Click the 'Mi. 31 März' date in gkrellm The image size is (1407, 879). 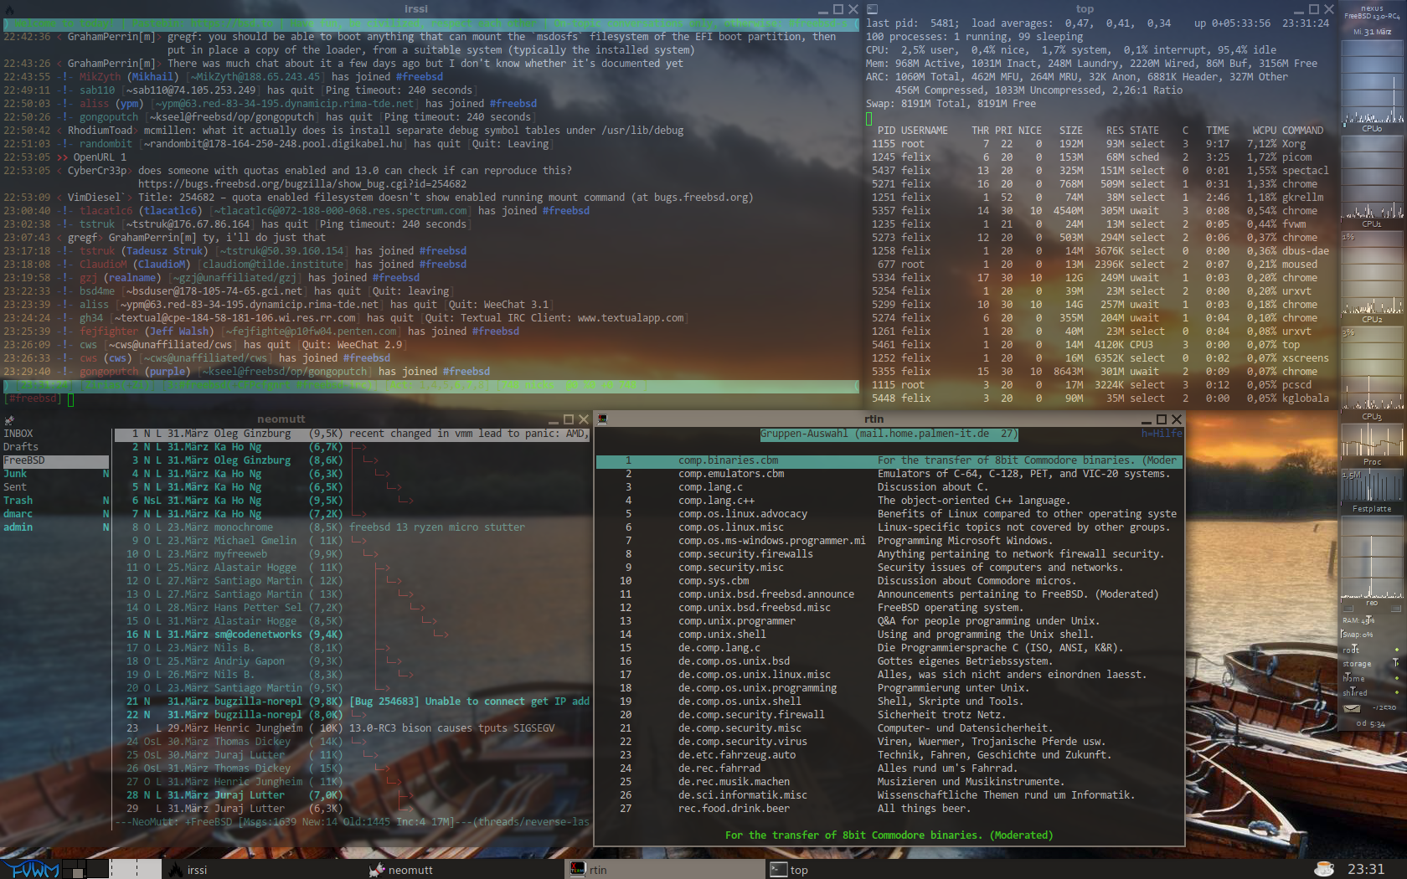[x=1372, y=32]
